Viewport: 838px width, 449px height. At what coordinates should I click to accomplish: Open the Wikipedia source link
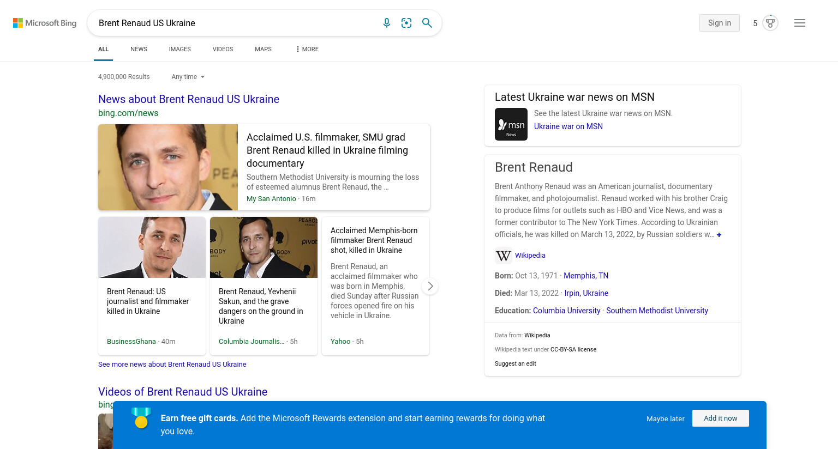pyautogui.click(x=530, y=256)
